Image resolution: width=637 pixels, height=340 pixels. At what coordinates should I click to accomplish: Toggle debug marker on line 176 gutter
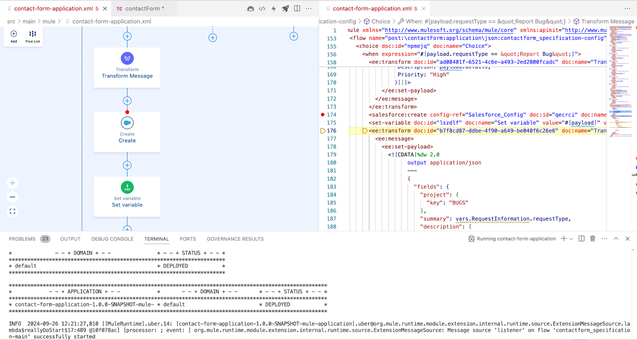pos(323,131)
